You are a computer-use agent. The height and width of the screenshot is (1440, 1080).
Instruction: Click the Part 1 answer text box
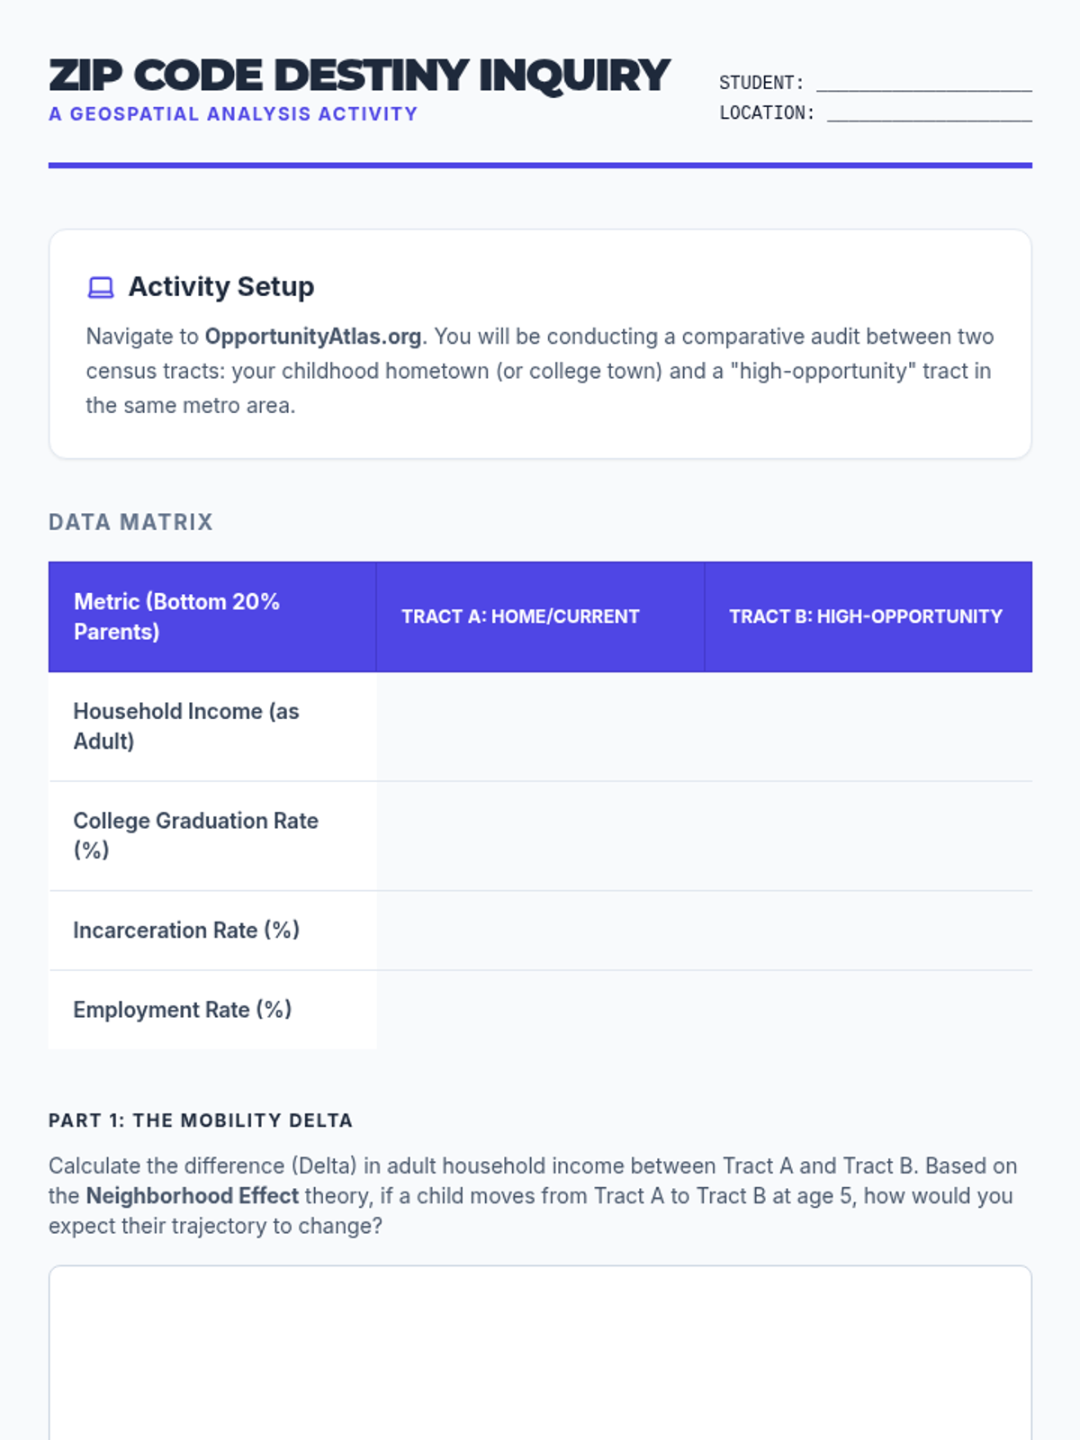(539, 1350)
